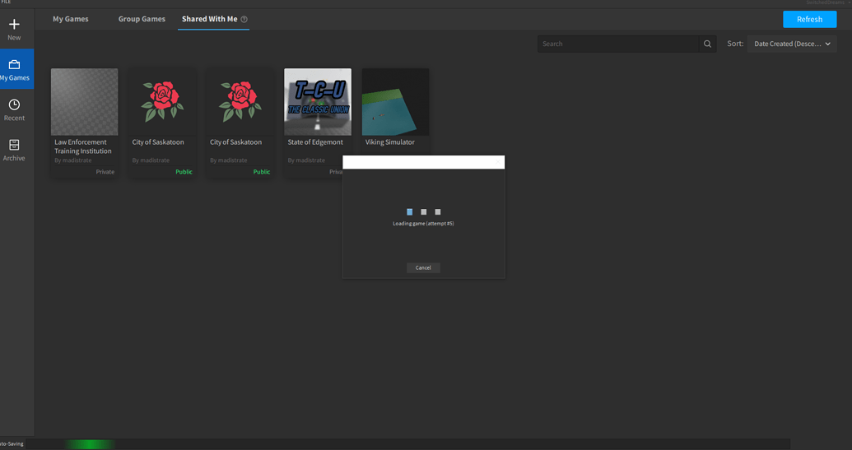Open the second City of Saskatoon thumbnail

240,101
